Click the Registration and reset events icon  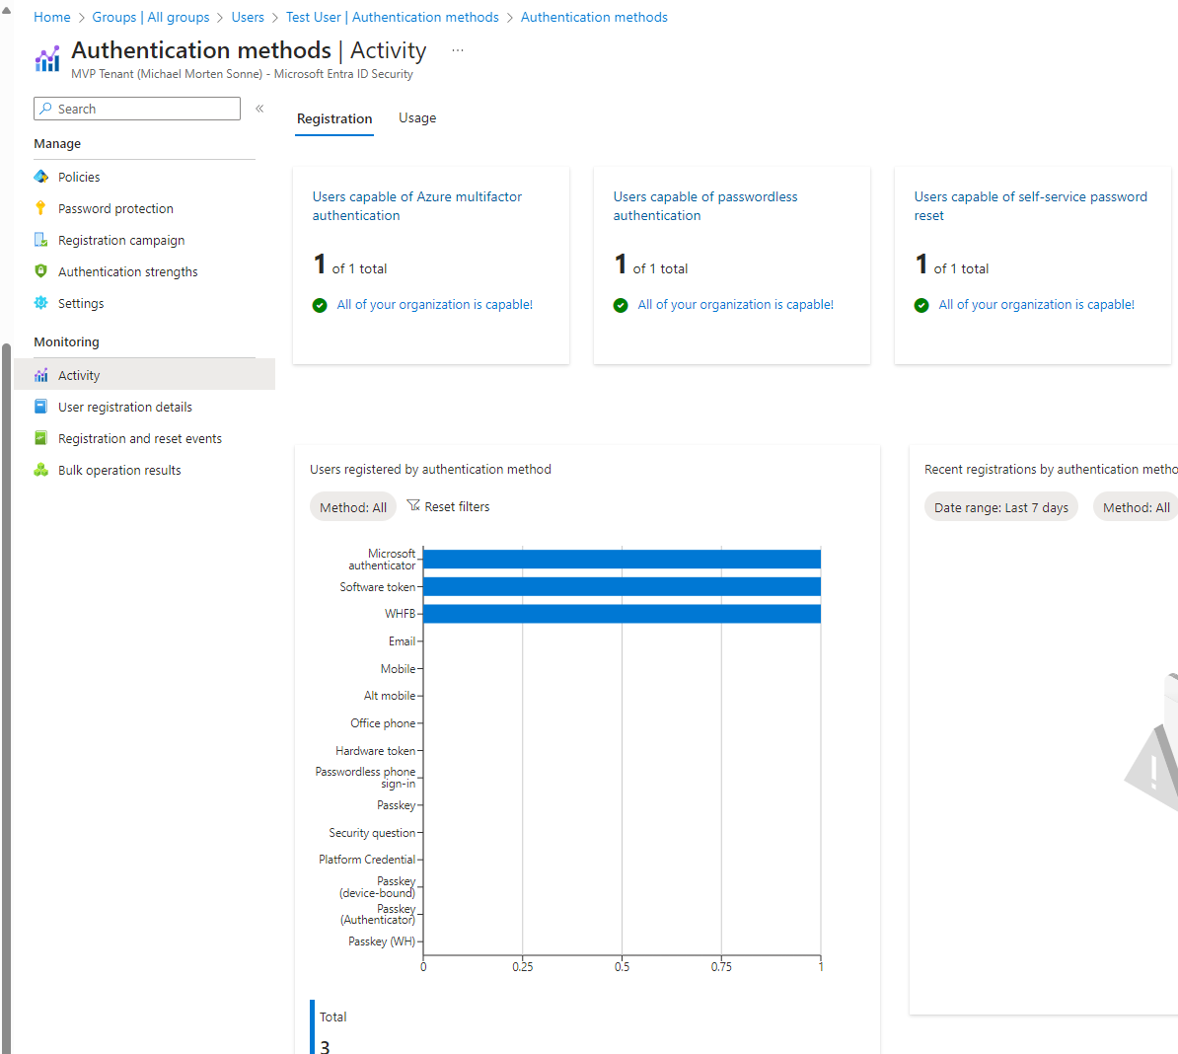(40, 438)
